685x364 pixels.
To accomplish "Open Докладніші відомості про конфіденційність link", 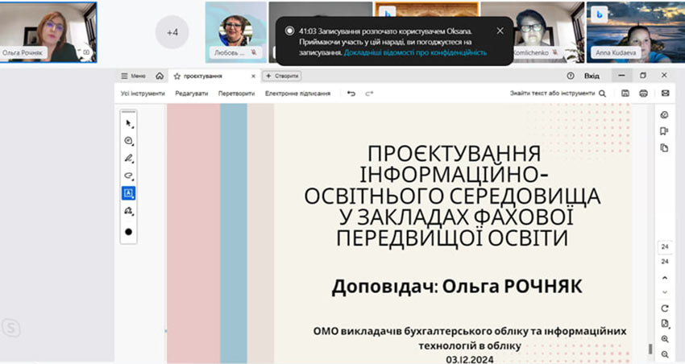I will 415,52.
